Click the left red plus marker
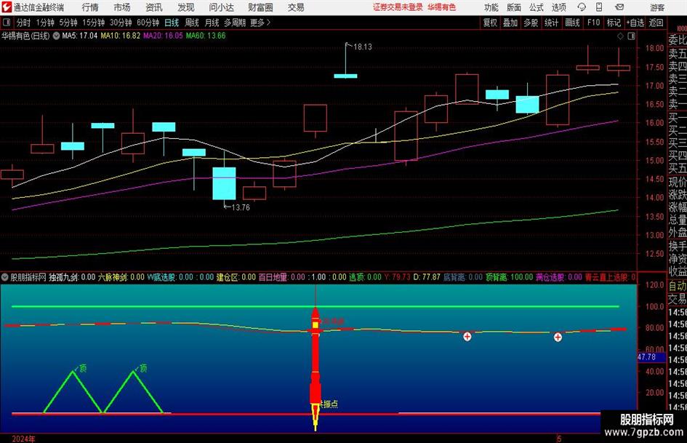Image resolution: width=687 pixels, height=443 pixels. click(x=467, y=336)
